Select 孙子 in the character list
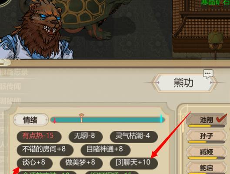230x174 pixels. [x=207, y=136]
